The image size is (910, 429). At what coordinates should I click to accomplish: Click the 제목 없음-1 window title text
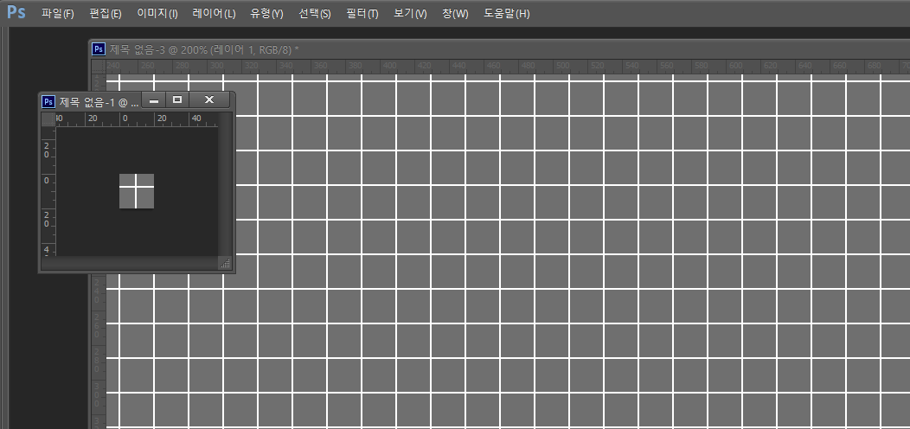[99, 101]
